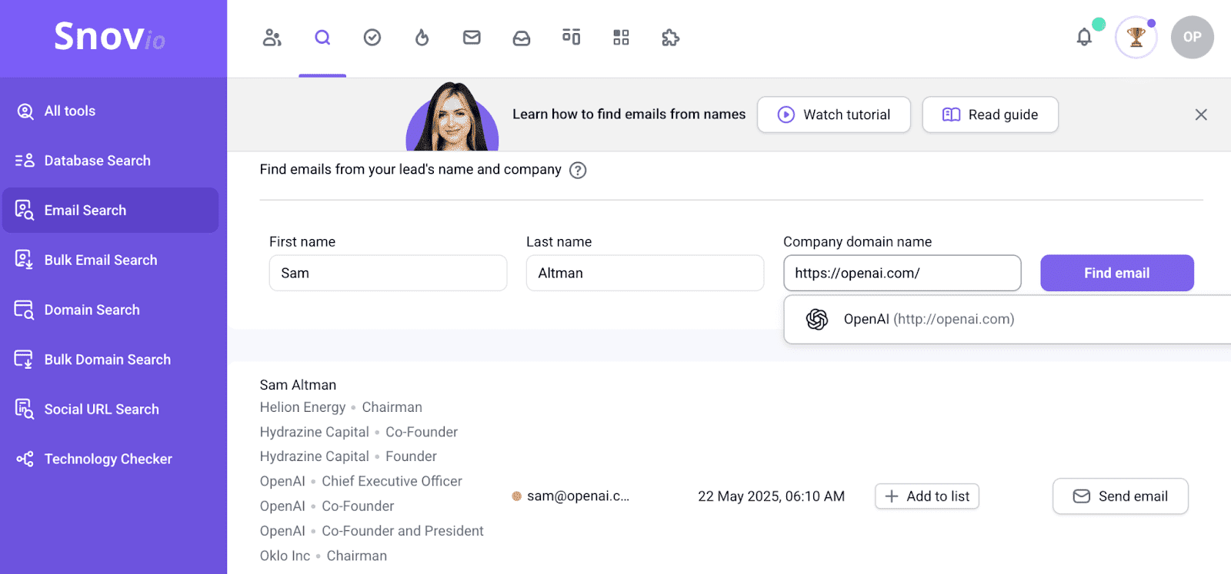This screenshot has height=574, width=1231.
Task: Dismiss the tutorial banner with the X
Action: pyautogui.click(x=1200, y=114)
